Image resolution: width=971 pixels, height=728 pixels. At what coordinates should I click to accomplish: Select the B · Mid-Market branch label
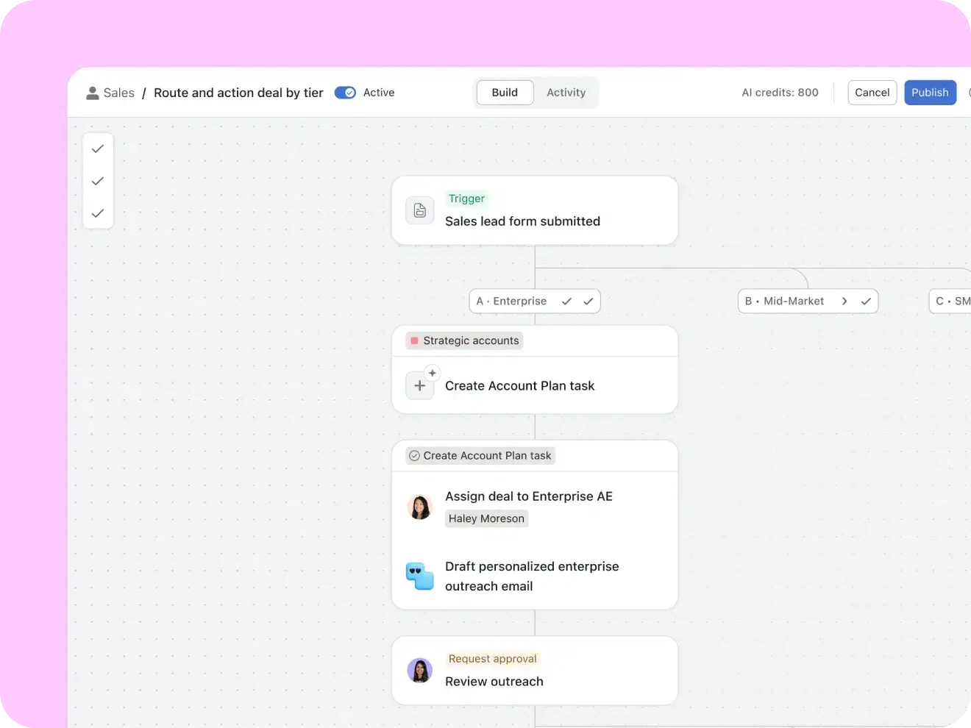pyautogui.click(x=784, y=301)
